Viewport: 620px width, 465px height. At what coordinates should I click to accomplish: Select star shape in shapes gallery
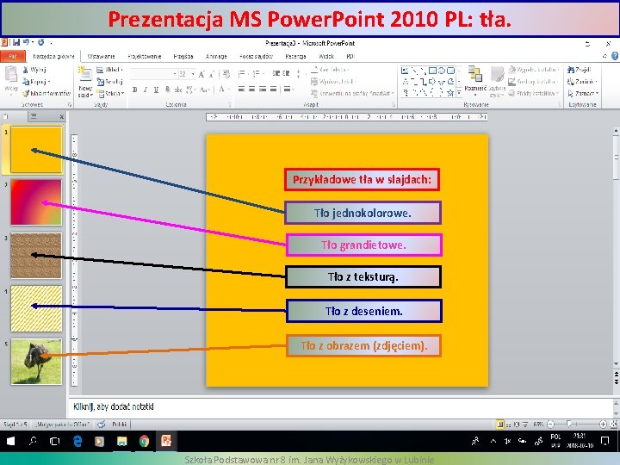pyautogui.click(x=450, y=93)
